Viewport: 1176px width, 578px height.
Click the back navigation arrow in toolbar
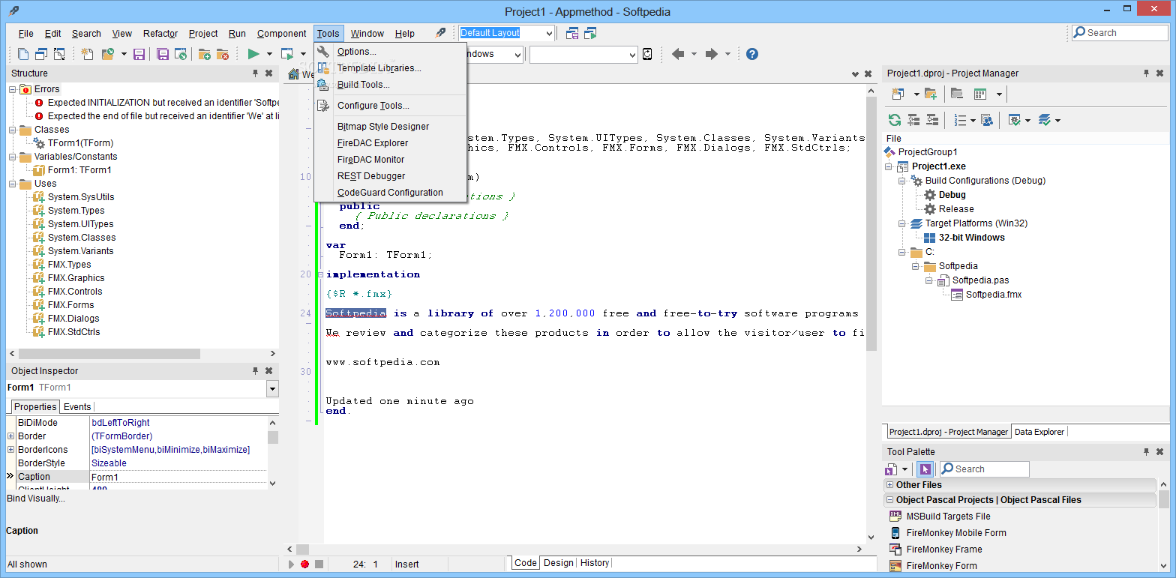tap(678, 54)
